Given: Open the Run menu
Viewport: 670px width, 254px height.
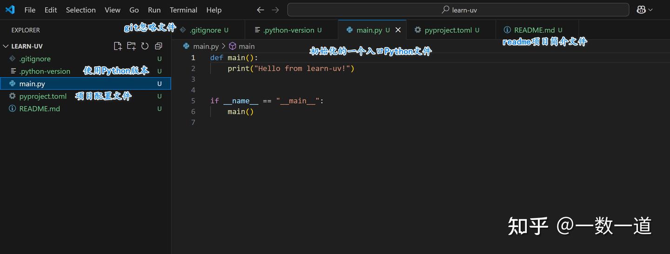Looking at the screenshot, I should [x=154, y=10].
